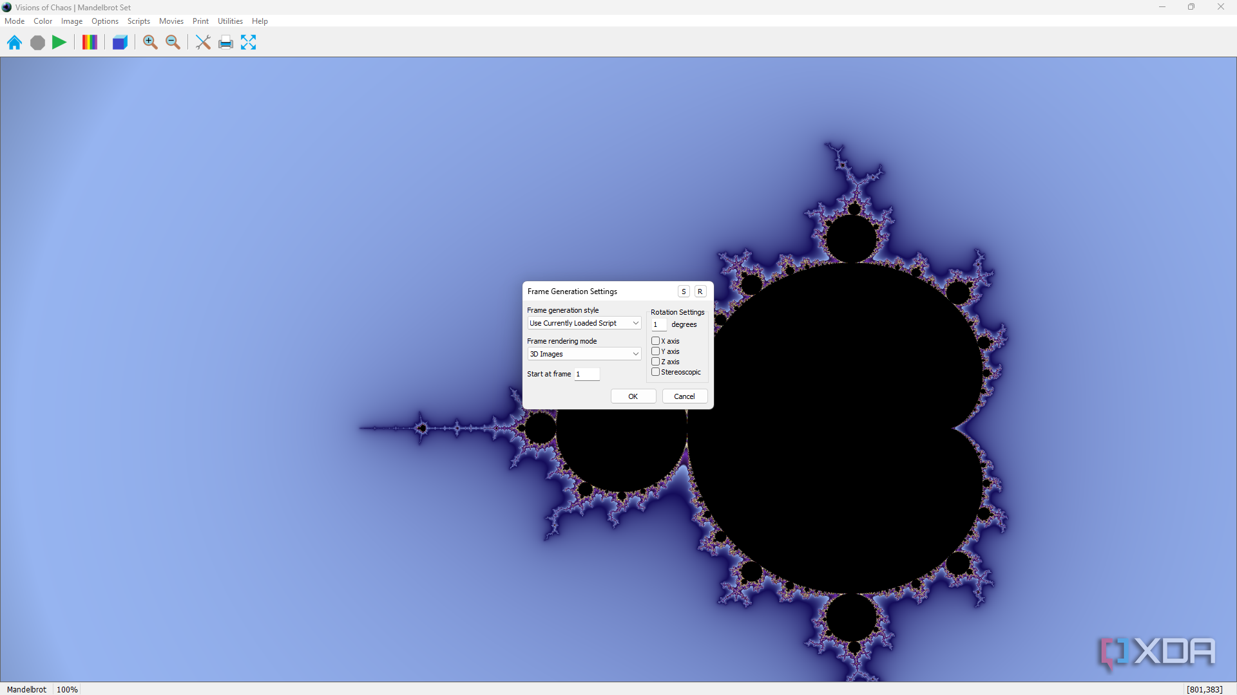Click the gray Stop icon
1237x695 pixels.
(37, 42)
